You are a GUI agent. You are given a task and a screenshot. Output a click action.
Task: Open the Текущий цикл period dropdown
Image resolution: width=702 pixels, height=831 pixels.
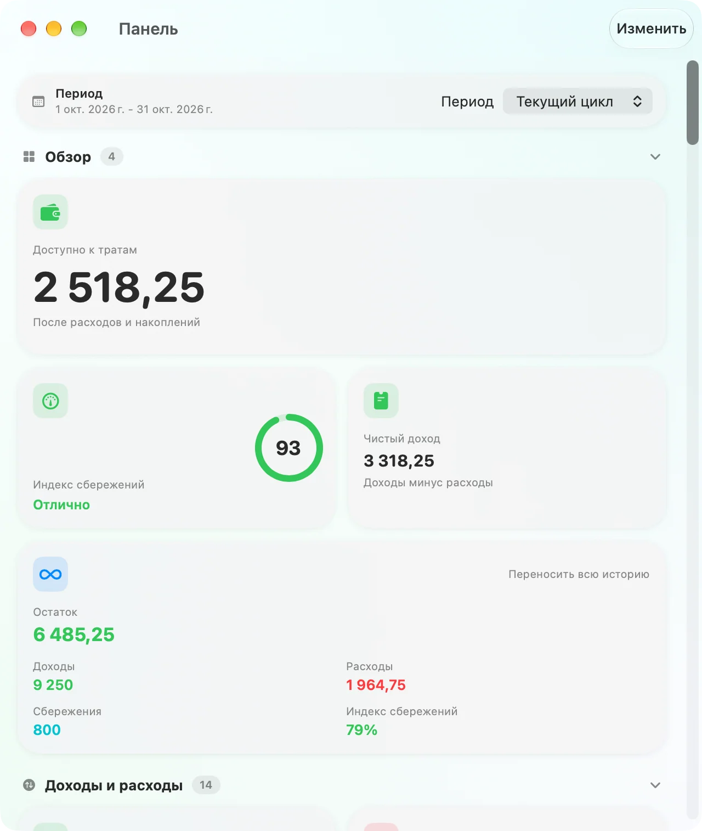(x=578, y=102)
